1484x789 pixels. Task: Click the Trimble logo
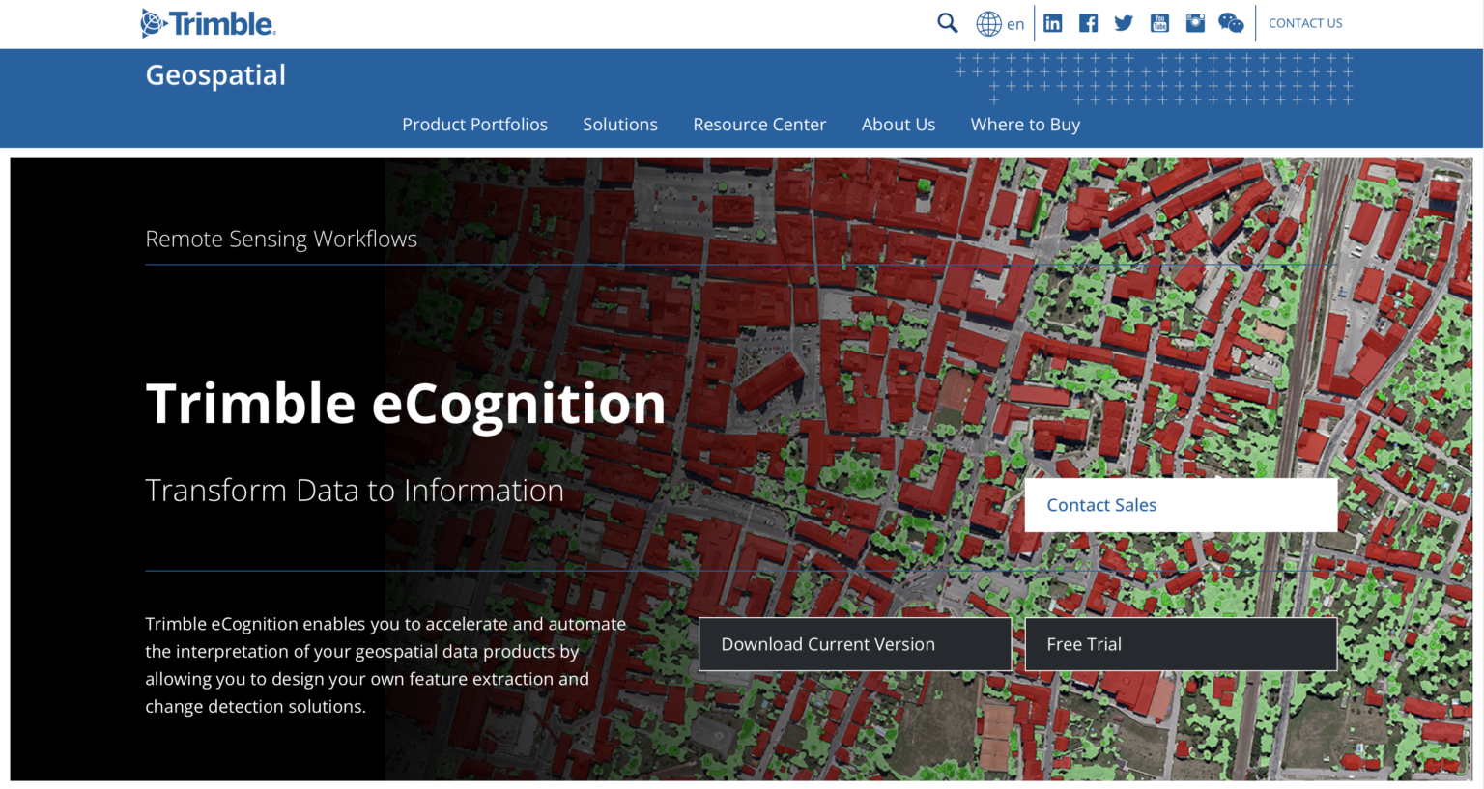tap(208, 23)
